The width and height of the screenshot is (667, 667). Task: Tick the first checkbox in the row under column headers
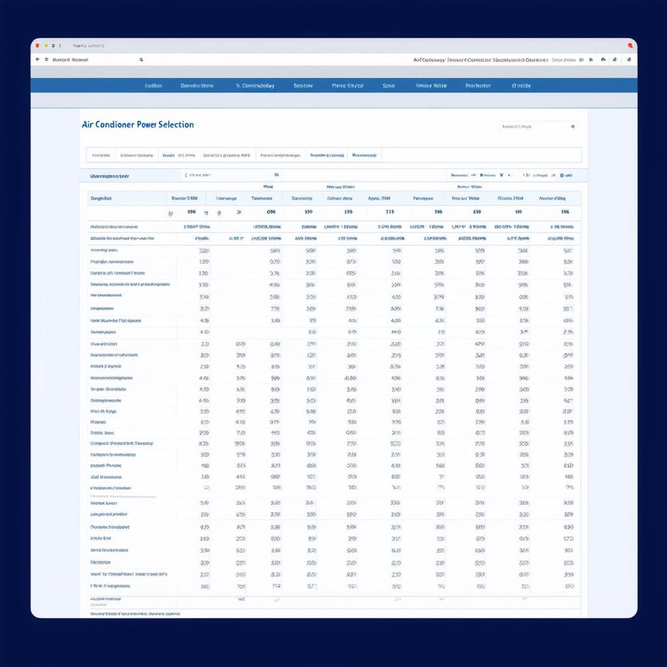pos(171,212)
